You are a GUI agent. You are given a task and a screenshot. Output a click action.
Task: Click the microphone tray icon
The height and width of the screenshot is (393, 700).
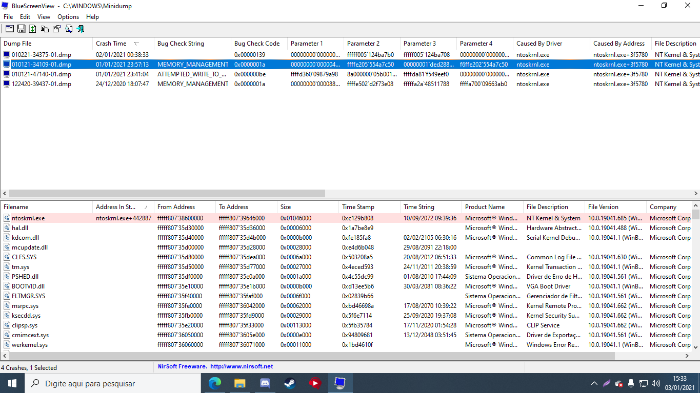click(631, 383)
